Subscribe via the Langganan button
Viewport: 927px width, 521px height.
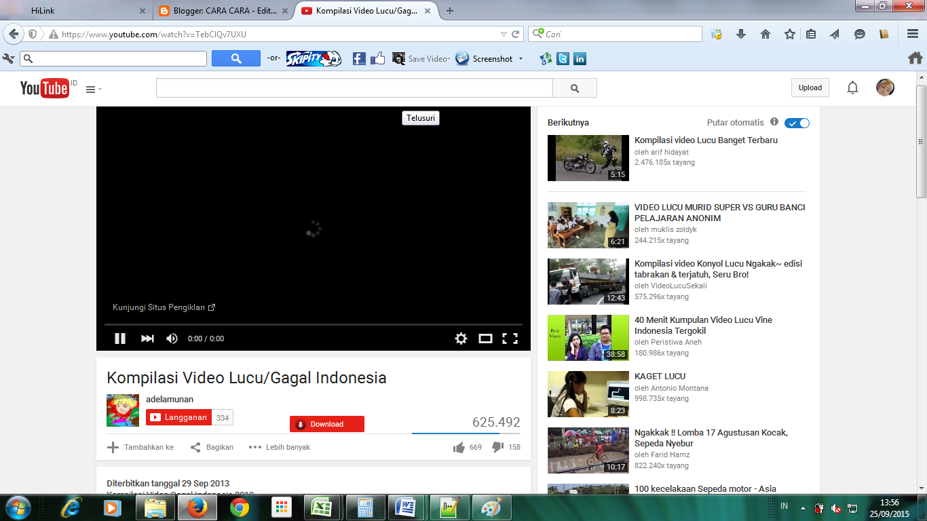(x=178, y=417)
